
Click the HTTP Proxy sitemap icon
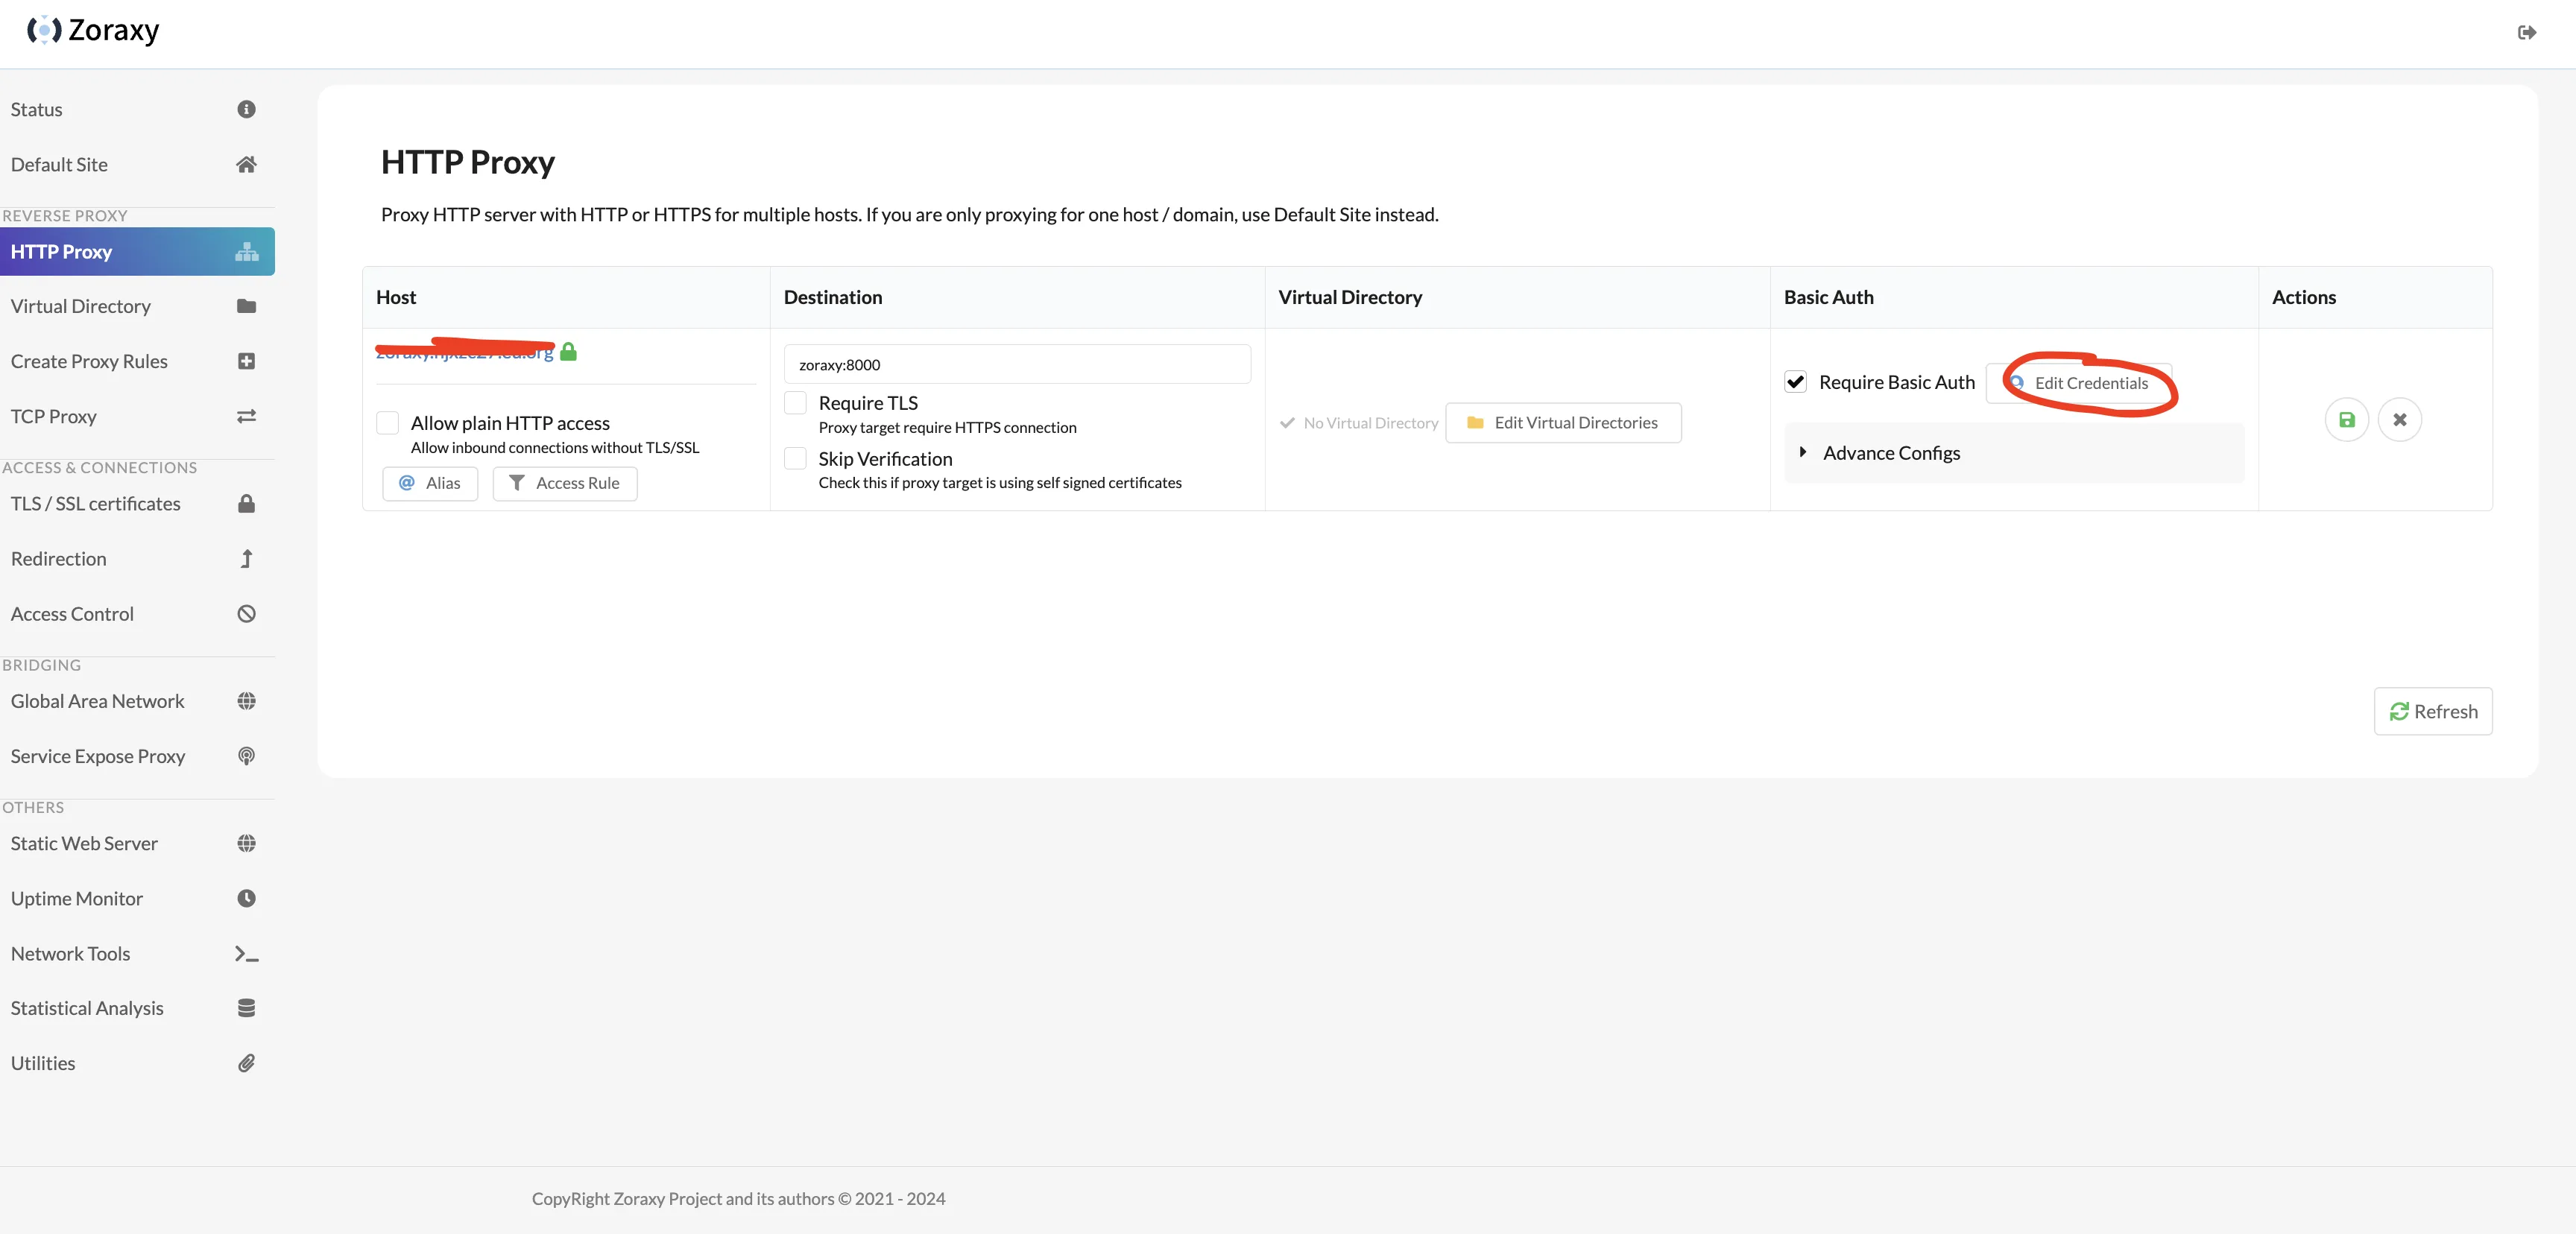246,252
